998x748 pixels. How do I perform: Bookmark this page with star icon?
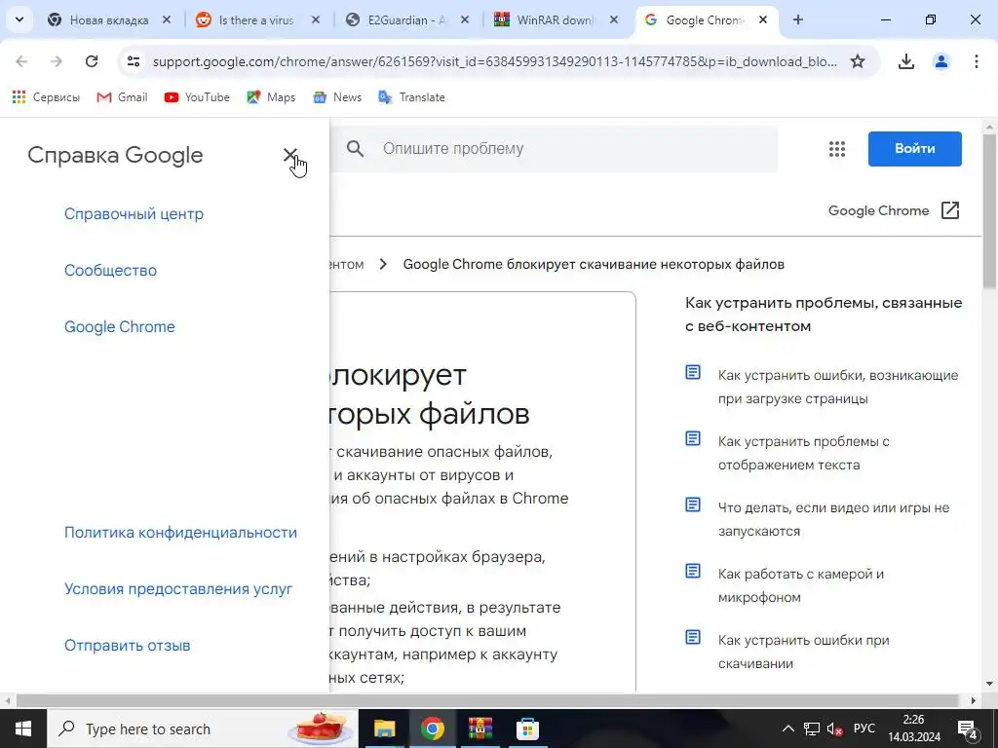coord(858,61)
